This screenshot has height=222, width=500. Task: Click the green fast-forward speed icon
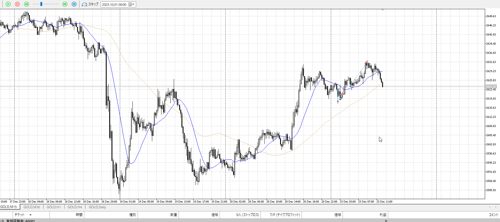(65, 4)
